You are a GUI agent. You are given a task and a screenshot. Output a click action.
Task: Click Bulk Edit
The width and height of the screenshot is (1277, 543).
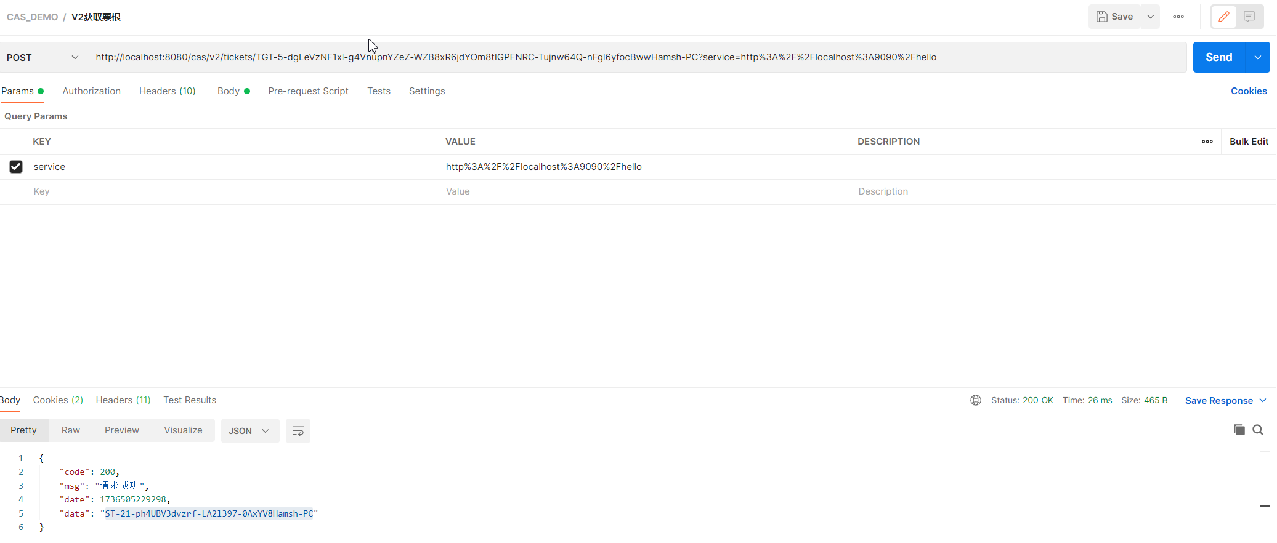click(1249, 142)
